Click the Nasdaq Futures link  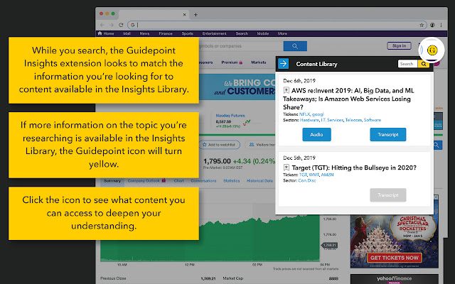pos(230,115)
